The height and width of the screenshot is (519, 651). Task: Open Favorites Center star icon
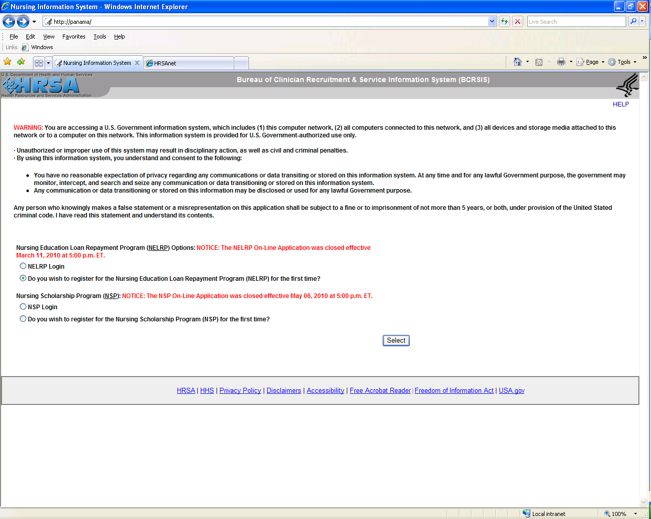coord(8,62)
